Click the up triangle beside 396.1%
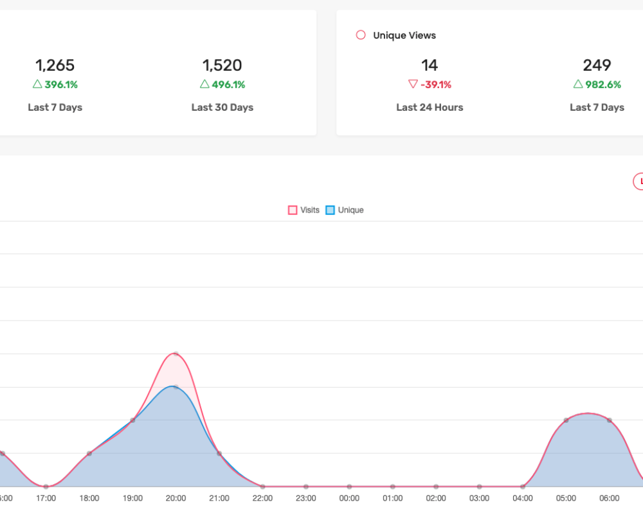 pos(37,84)
